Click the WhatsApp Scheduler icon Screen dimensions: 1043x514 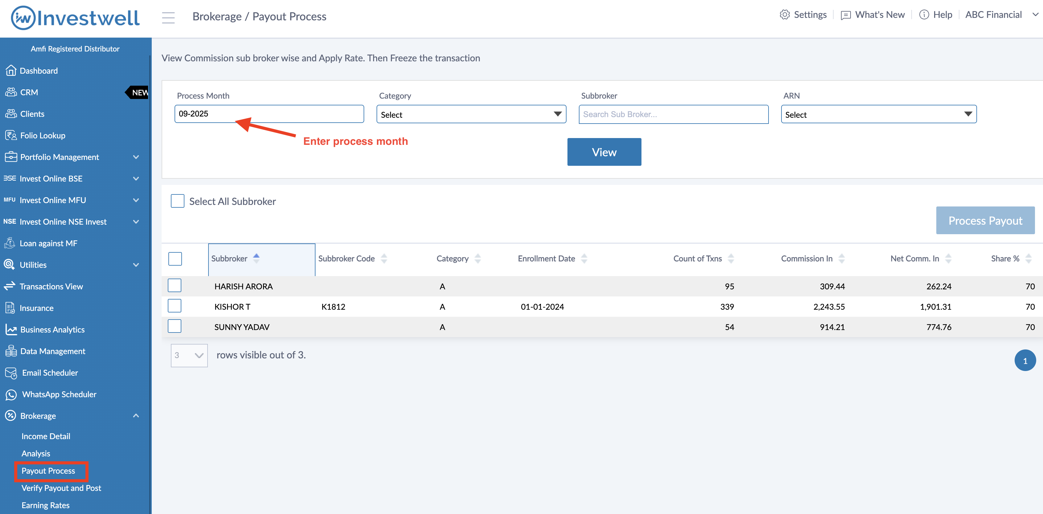coord(11,394)
